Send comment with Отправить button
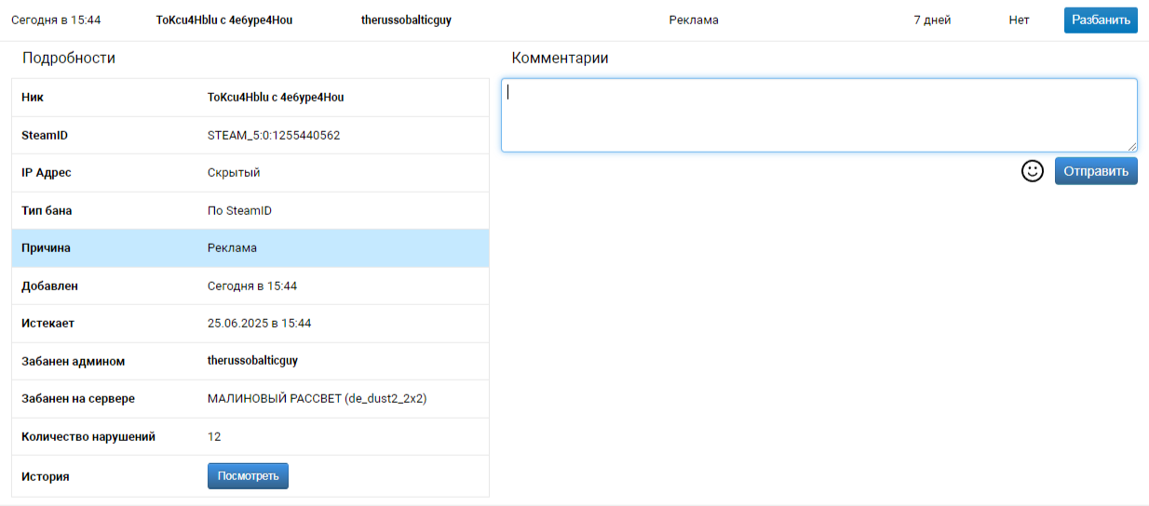The height and width of the screenshot is (506, 1149). (1096, 171)
